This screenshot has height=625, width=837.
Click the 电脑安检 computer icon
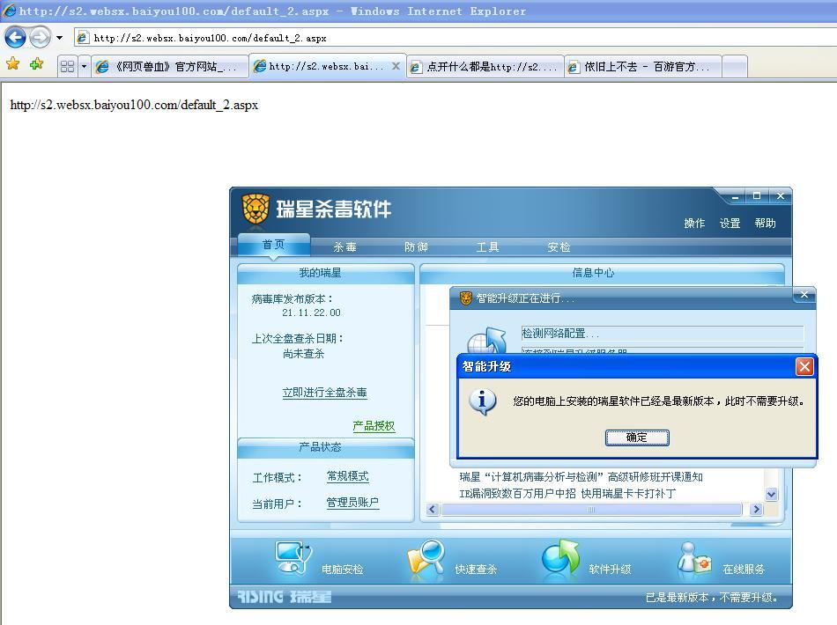coord(293,558)
